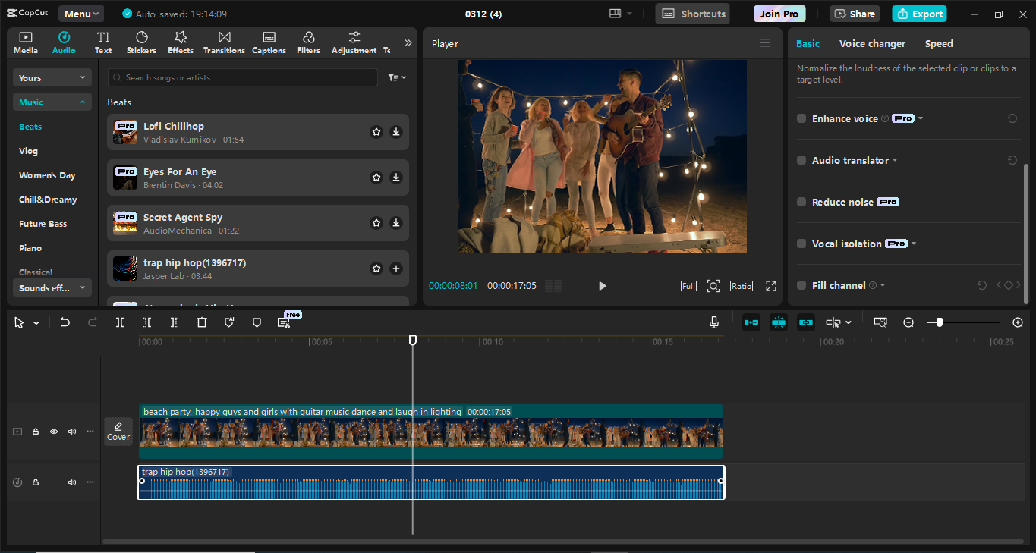Enable the Reduce noise checkbox
Screen dimensions: 1036x553
point(801,202)
